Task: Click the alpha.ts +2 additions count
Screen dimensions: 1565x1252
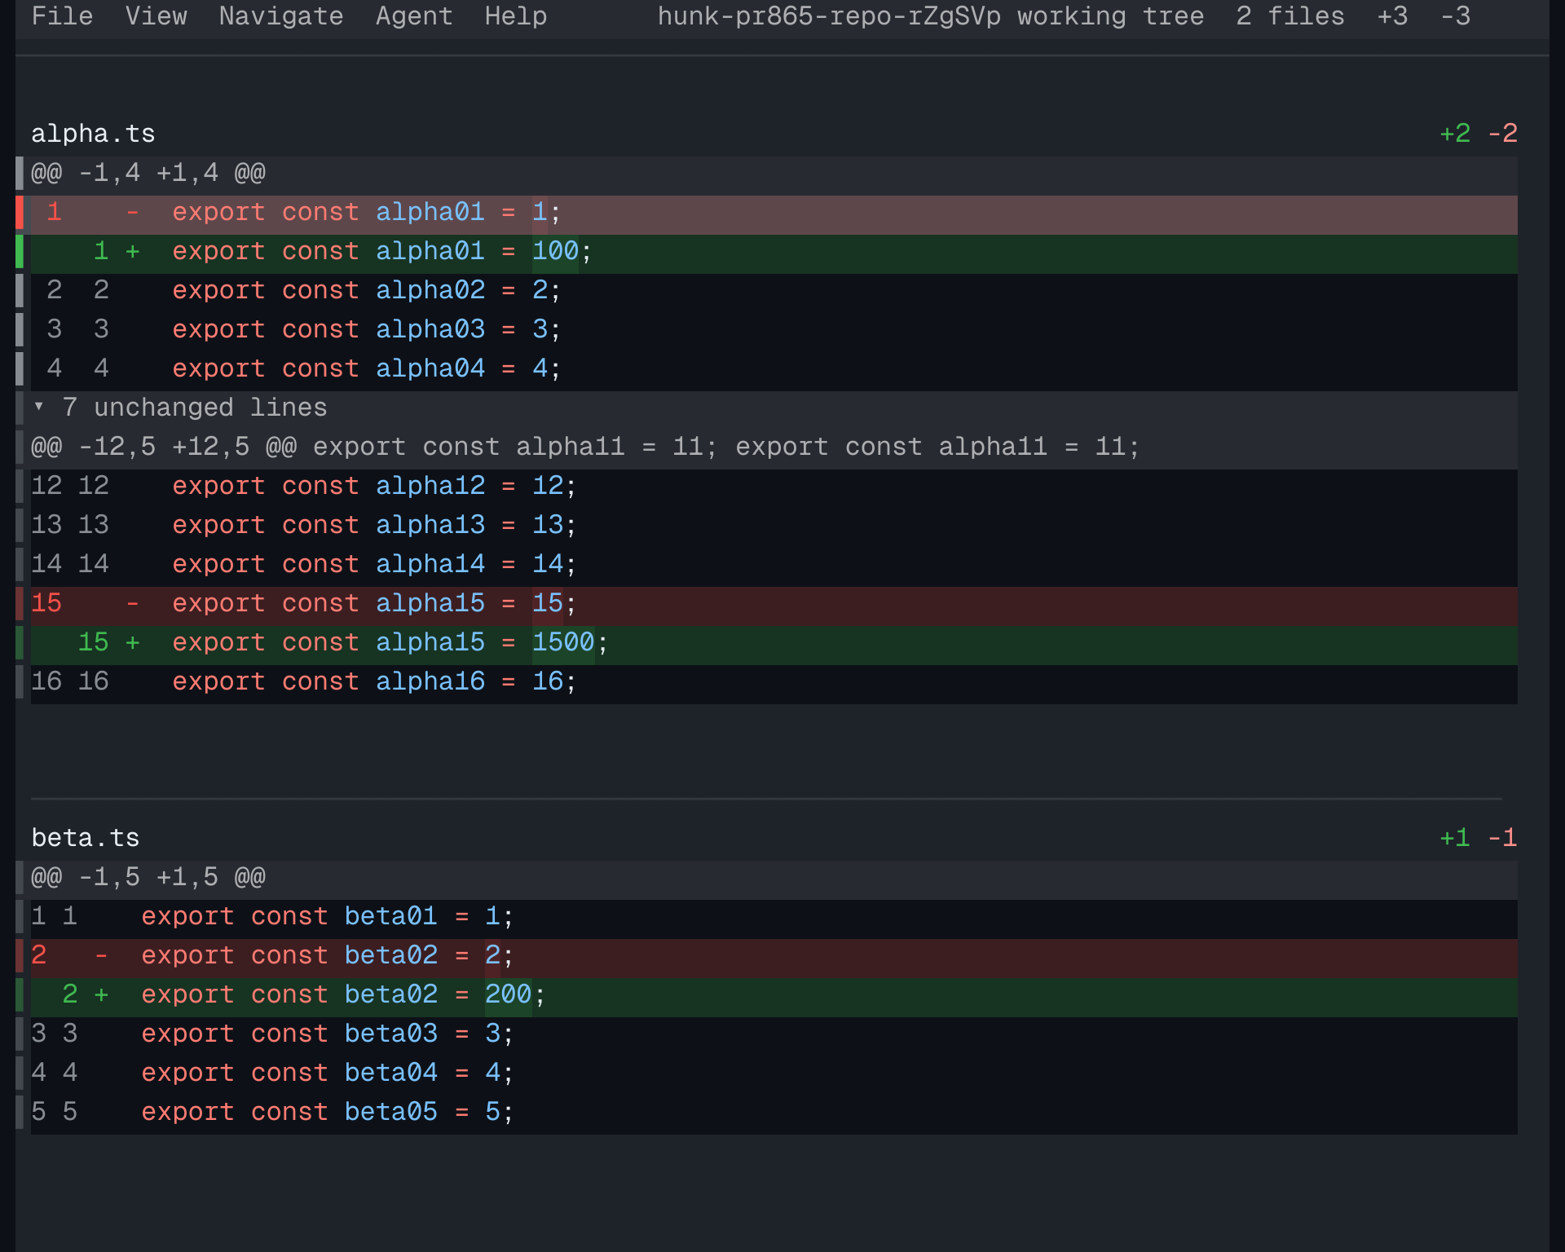Action: point(1455,134)
